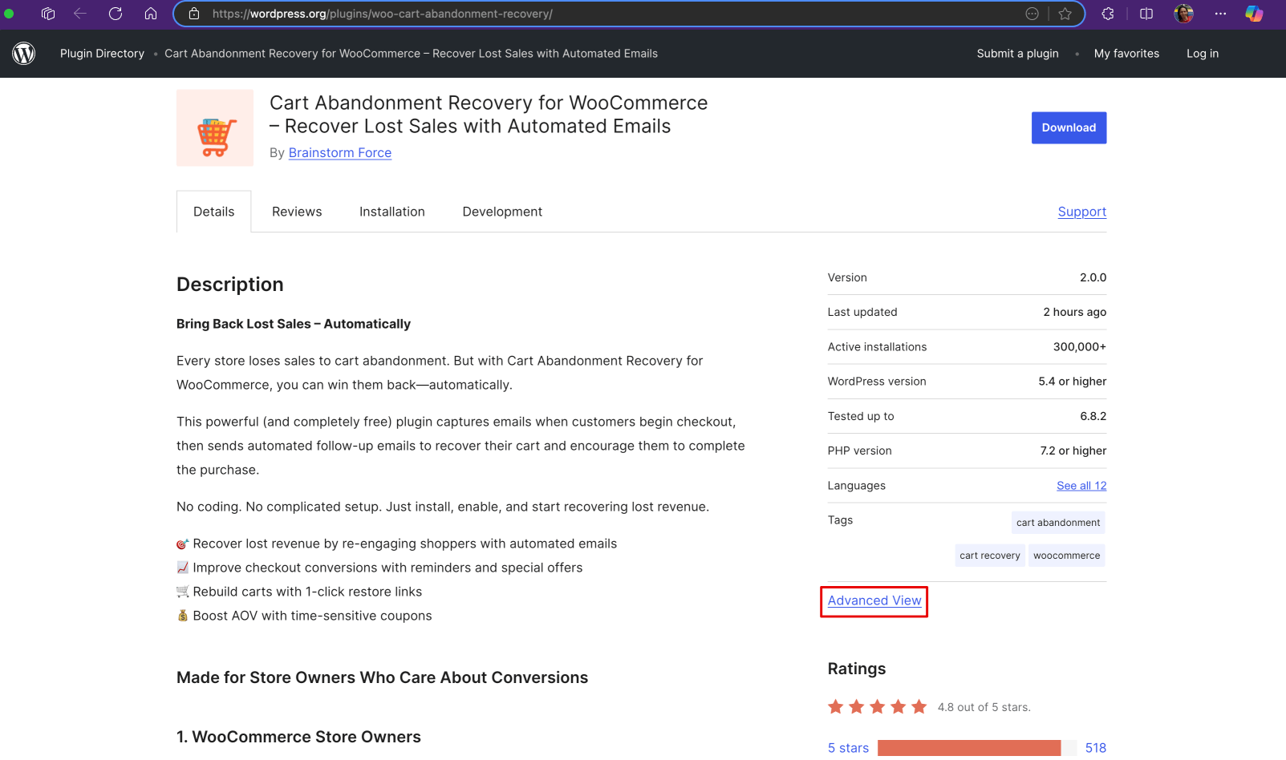Image resolution: width=1286 pixels, height=760 pixels.
Task: Select the cart recovery tag
Action: click(990, 556)
